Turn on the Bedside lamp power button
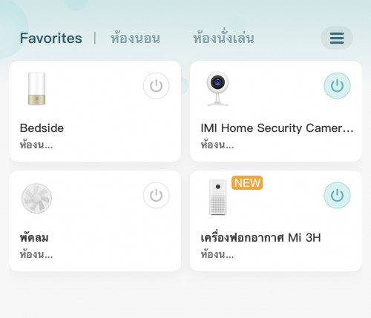 point(156,86)
